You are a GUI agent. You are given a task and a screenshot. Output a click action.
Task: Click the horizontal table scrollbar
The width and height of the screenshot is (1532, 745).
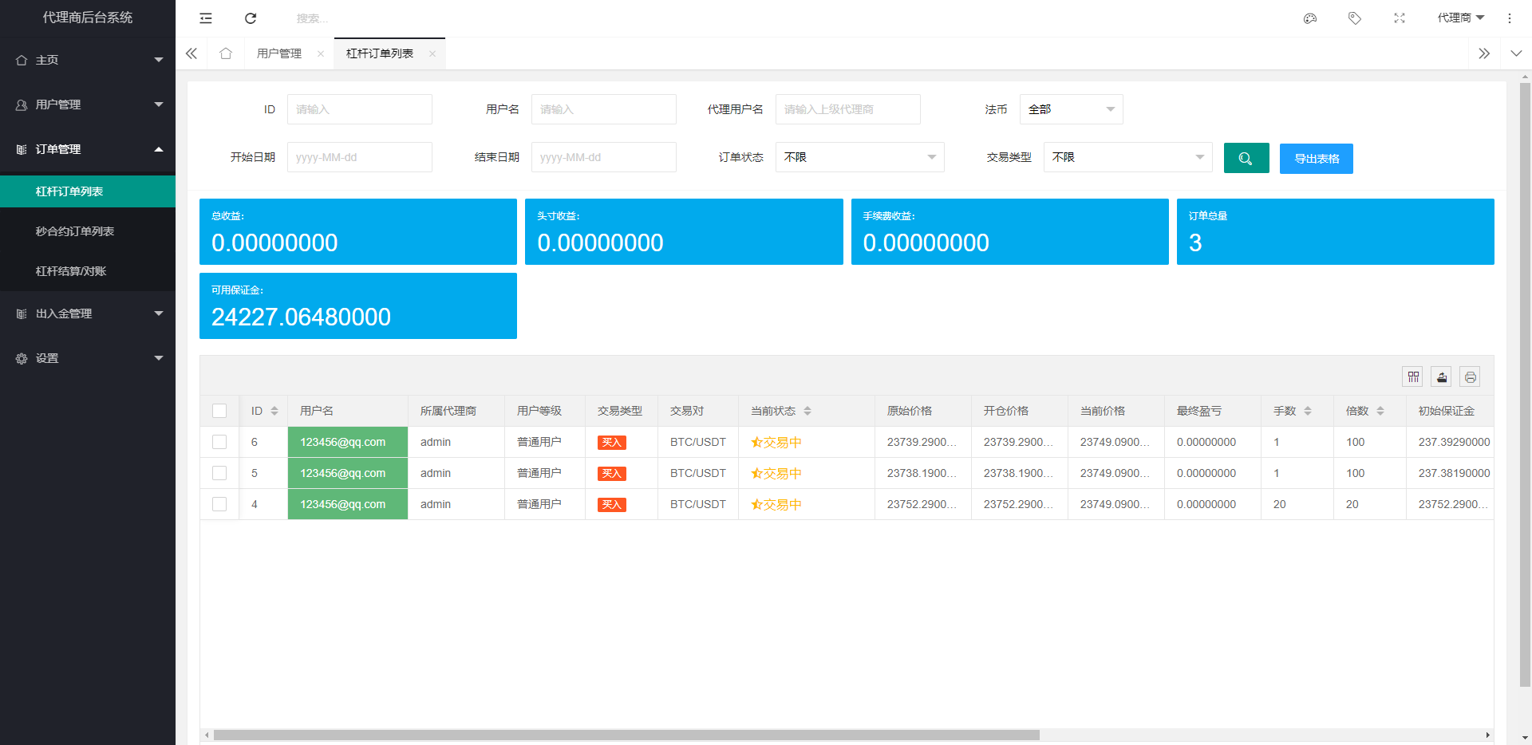(626, 735)
